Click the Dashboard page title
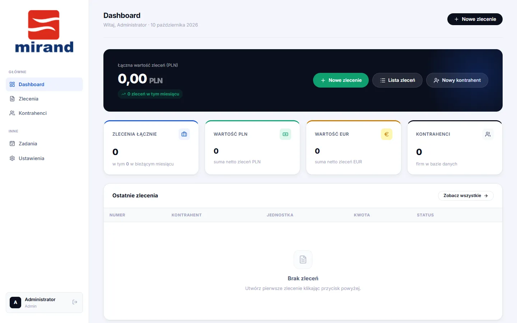This screenshot has width=517, height=323. (122, 15)
